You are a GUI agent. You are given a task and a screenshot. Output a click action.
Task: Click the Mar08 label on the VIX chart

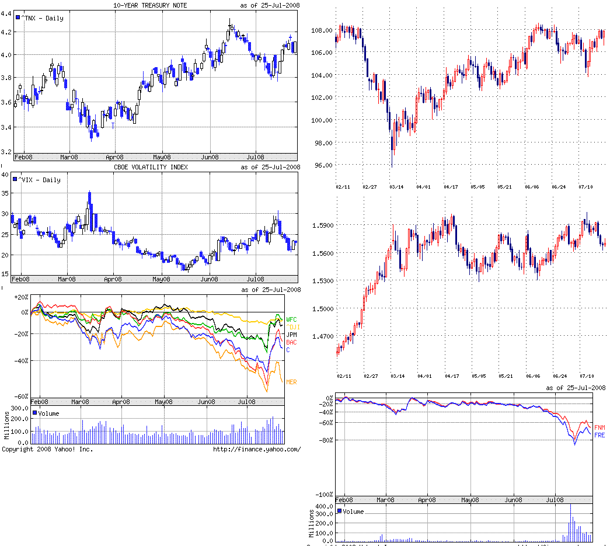pyautogui.click(x=67, y=280)
